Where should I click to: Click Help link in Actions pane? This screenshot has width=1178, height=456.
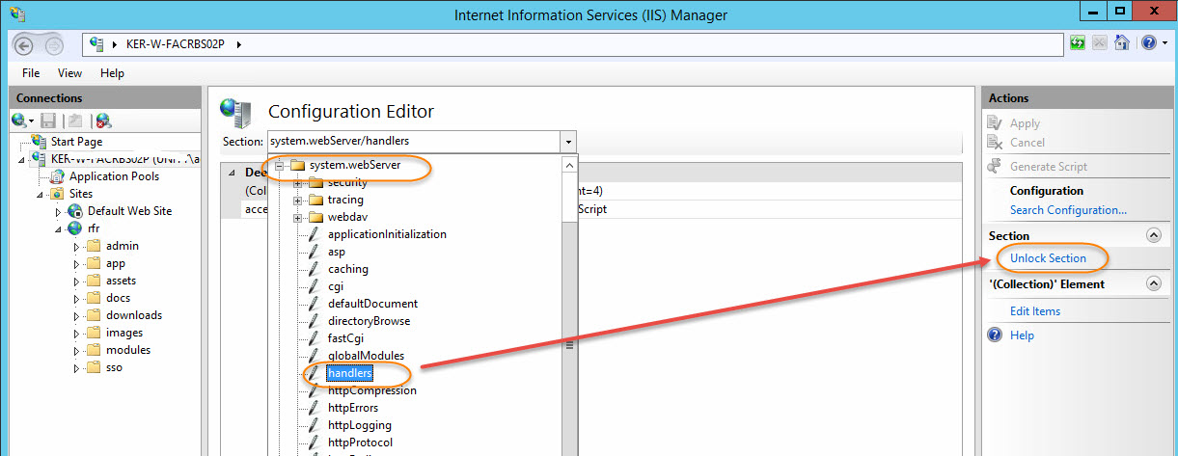(1022, 335)
